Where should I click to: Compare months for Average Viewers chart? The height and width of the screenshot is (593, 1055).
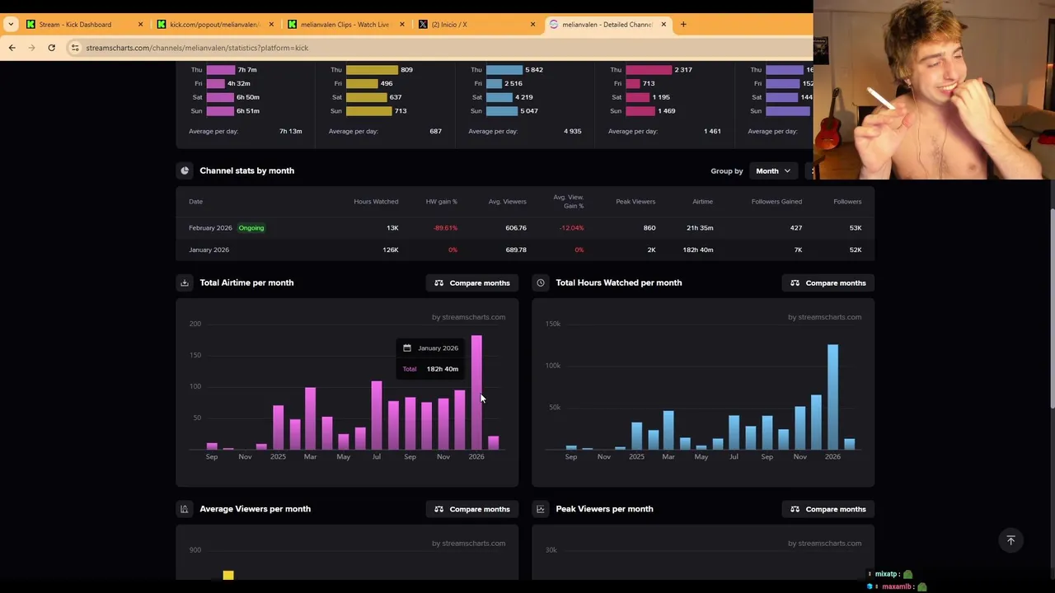472,509
